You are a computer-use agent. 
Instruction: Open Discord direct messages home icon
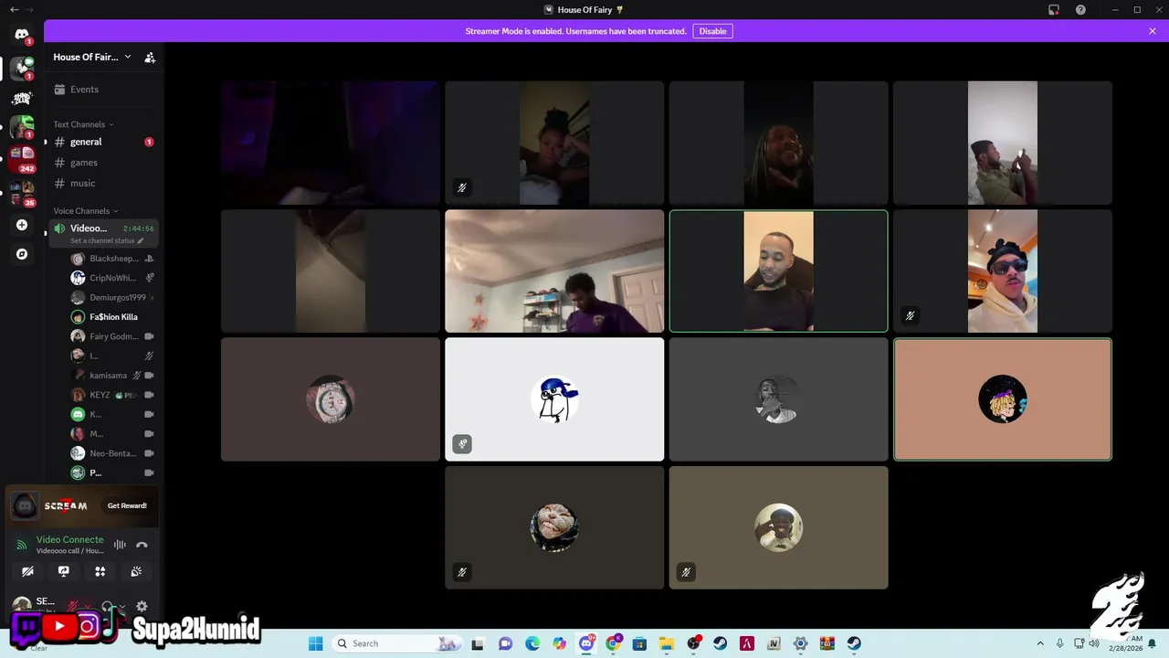click(x=22, y=35)
